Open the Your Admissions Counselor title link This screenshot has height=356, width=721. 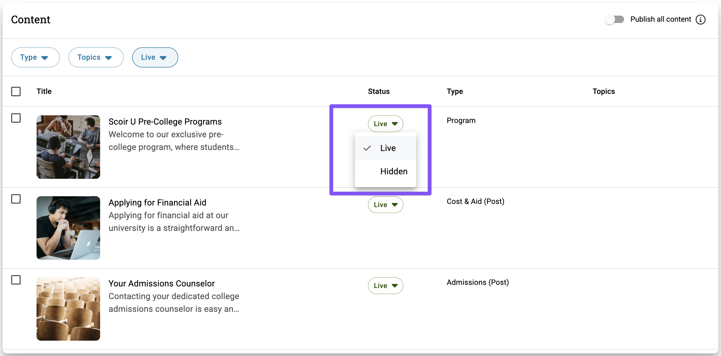pyautogui.click(x=162, y=283)
